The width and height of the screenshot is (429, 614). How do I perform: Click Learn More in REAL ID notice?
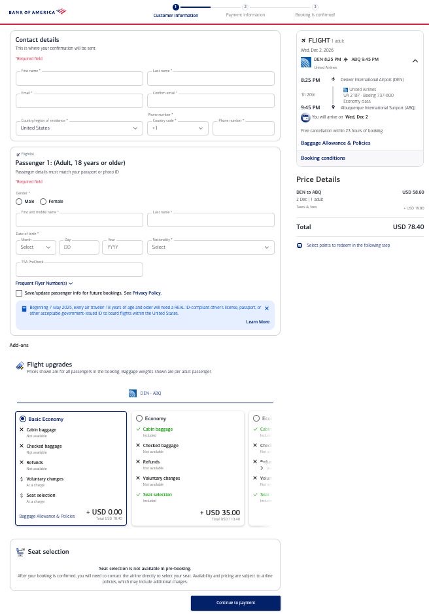pyautogui.click(x=258, y=322)
